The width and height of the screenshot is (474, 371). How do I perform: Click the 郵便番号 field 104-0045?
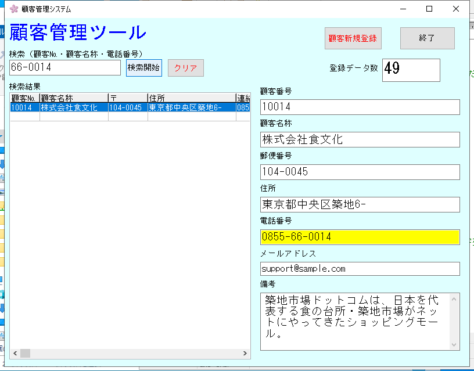click(360, 172)
